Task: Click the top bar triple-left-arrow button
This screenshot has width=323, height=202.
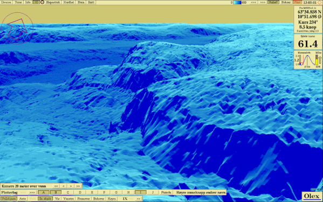Action: pos(253,2)
